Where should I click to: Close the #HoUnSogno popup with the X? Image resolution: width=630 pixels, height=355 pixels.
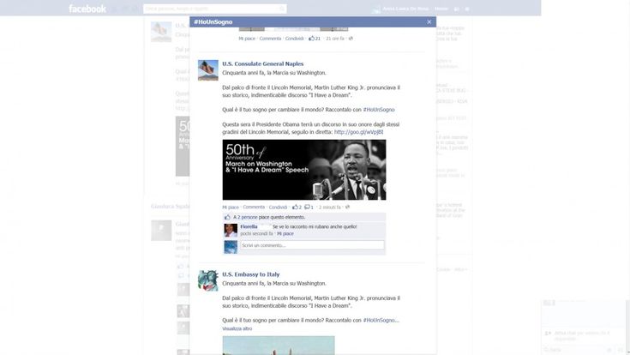coord(429,22)
